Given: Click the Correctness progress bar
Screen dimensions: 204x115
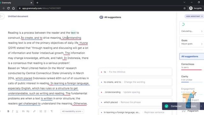Looking at the screenshot, I should pos(192,70).
